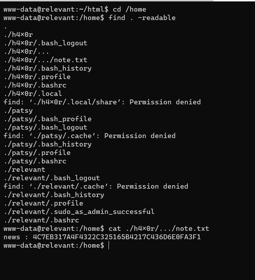Click the ./relevant/.sudo_as_admin_successful path
Screen dimensions: 255x280
(79, 212)
